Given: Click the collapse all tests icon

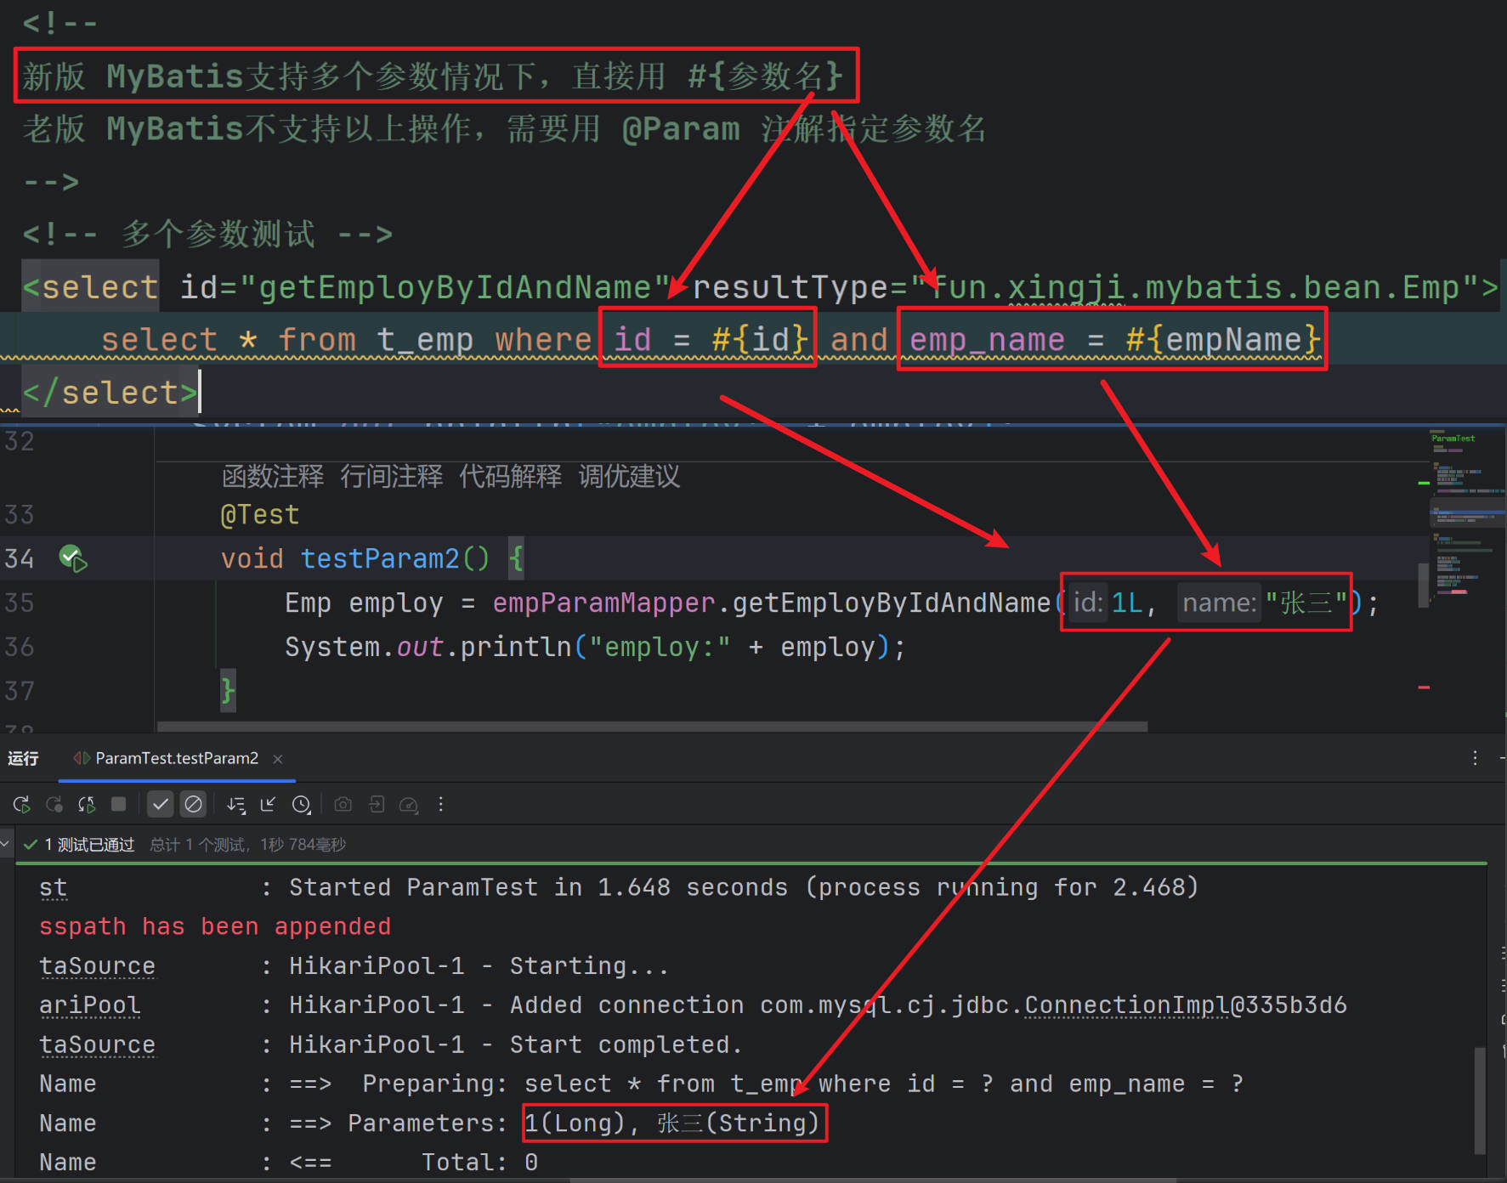Looking at the screenshot, I should coord(269,804).
